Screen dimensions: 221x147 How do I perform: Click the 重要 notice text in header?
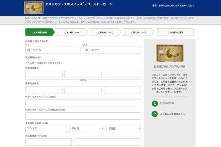click(x=174, y=5)
